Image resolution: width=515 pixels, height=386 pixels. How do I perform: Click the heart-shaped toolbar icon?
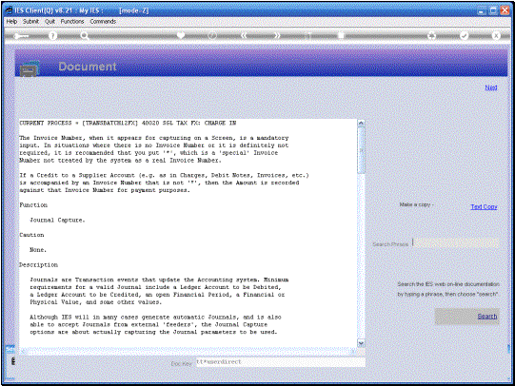[x=181, y=35]
